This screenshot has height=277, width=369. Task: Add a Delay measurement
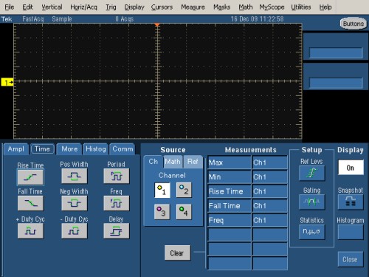[x=117, y=231]
